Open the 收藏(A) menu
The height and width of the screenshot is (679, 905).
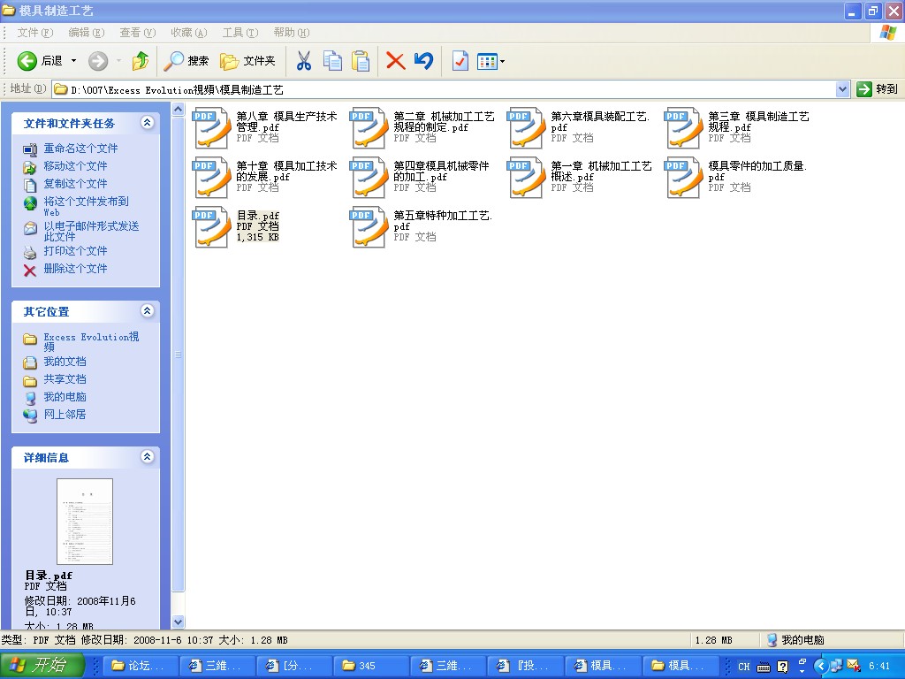coord(189,33)
